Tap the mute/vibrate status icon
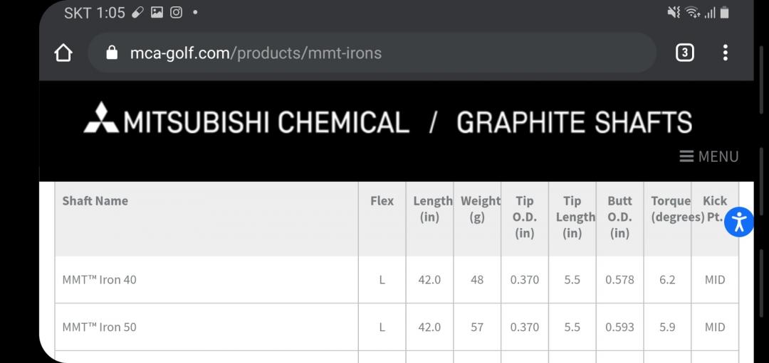Screen dimensions: 769x363 click(x=673, y=13)
